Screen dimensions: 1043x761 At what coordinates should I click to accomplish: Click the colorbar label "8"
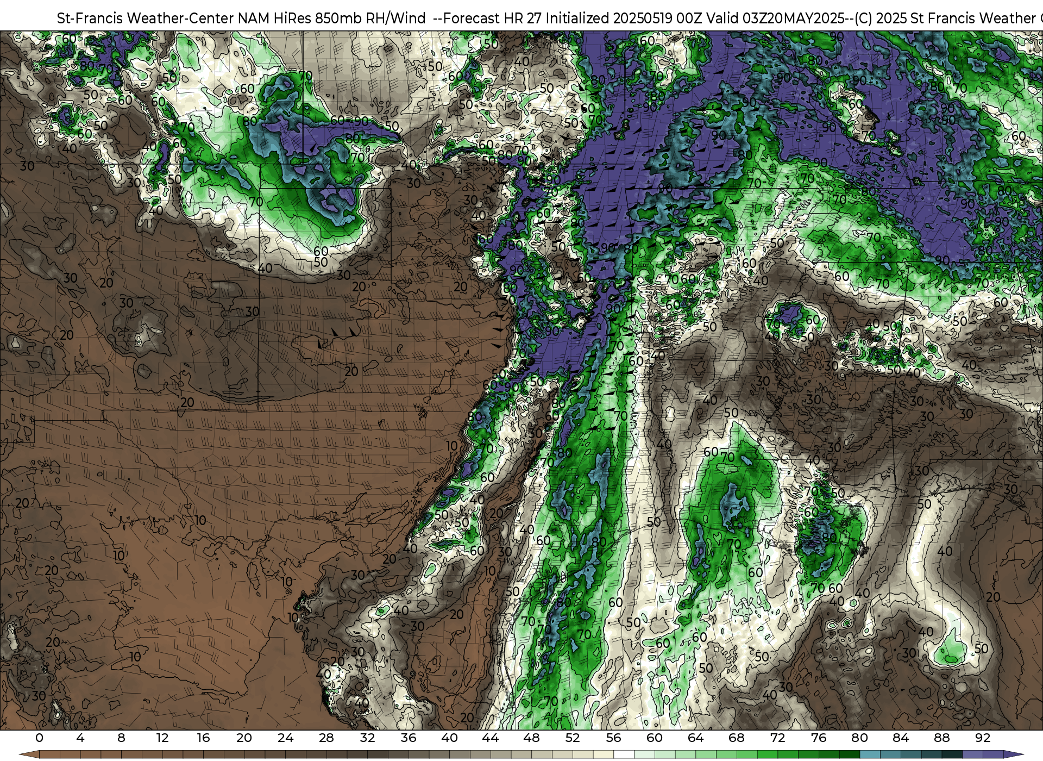121,738
